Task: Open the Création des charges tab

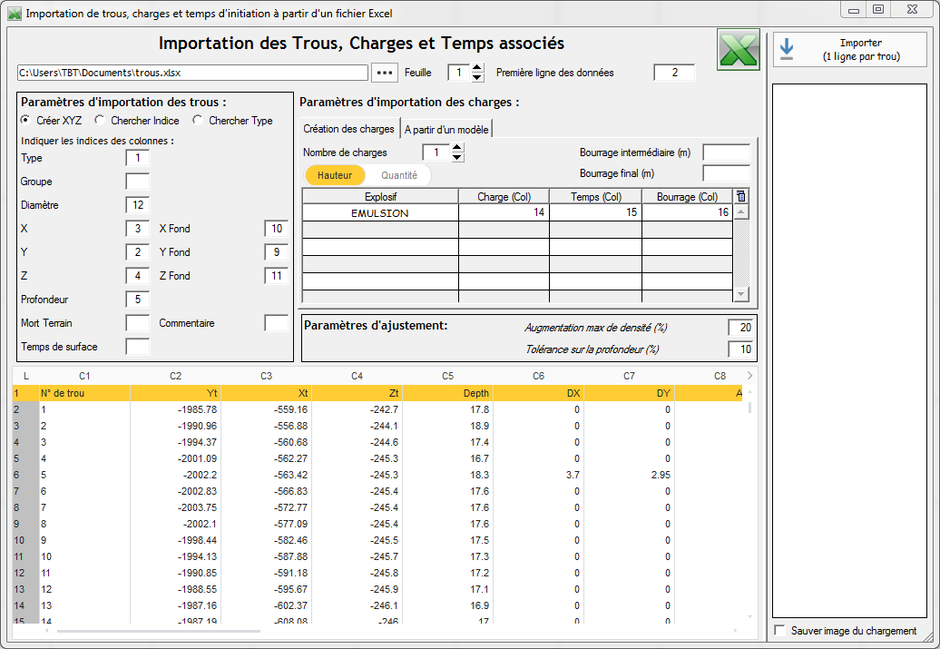Action: tap(348, 128)
